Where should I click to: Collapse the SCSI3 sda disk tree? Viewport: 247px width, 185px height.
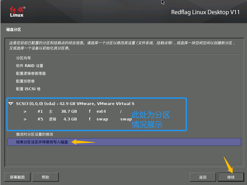coord(11,103)
